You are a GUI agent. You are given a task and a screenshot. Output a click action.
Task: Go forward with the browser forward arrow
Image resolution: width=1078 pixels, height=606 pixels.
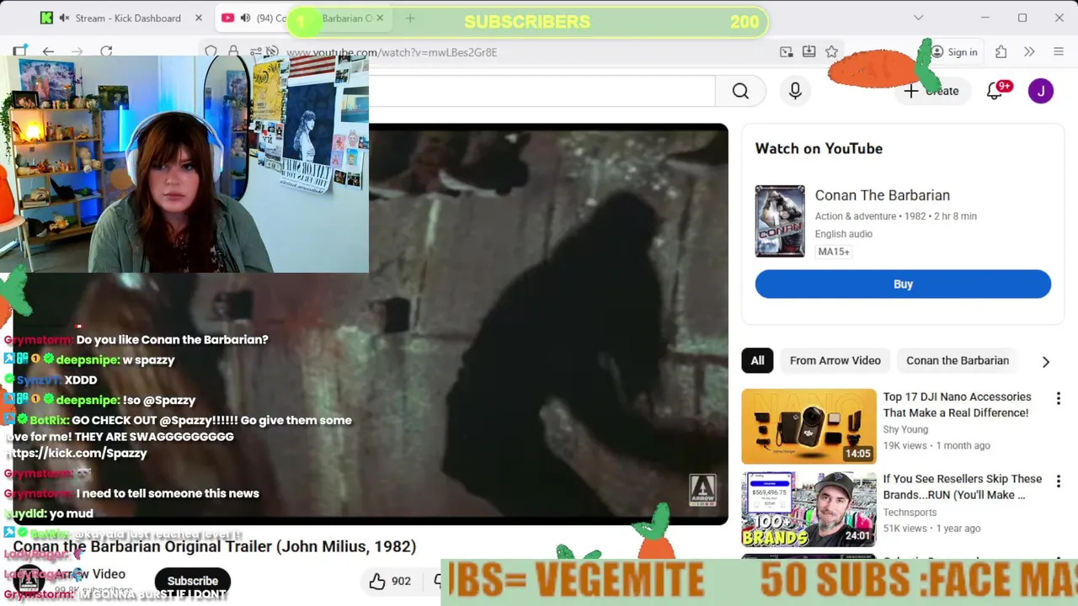pos(77,52)
